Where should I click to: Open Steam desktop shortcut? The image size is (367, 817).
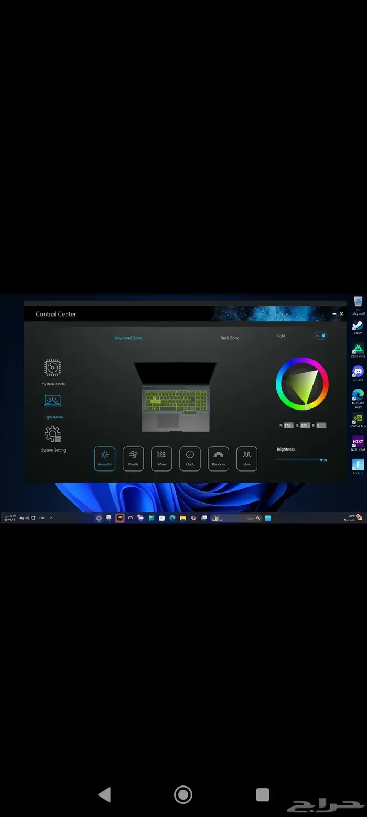[x=358, y=326]
